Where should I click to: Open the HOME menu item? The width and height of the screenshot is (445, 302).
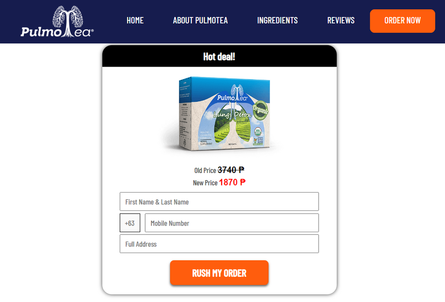click(135, 20)
